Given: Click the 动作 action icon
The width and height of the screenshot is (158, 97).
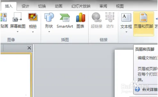Looking at the screenshot, I should coord(110,17).
